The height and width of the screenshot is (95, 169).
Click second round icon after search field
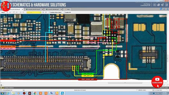[x=46, y=12]
